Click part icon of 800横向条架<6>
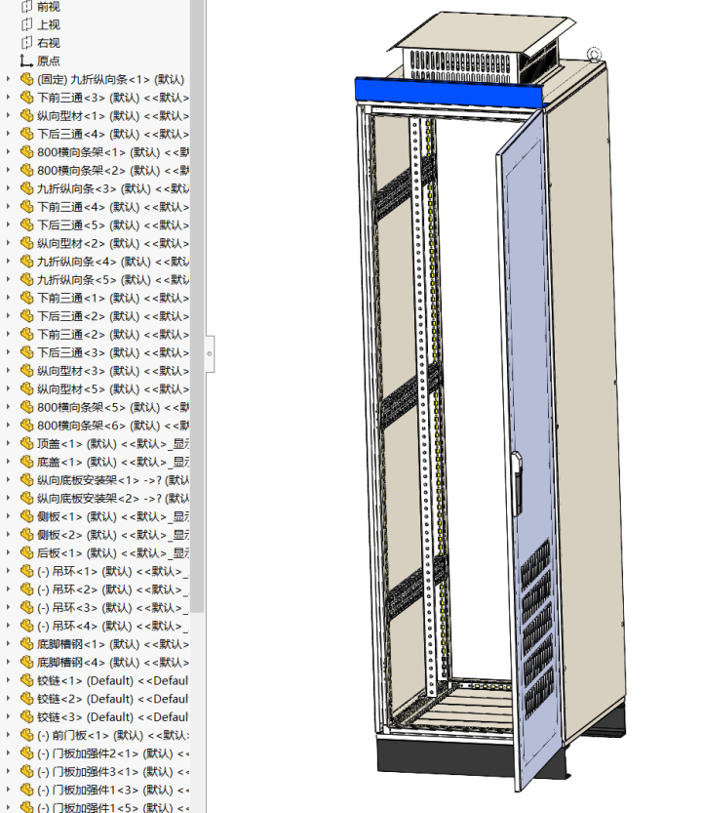Viewport: 702px width, 813px height. pyautogui.click(x=27, y=426)
